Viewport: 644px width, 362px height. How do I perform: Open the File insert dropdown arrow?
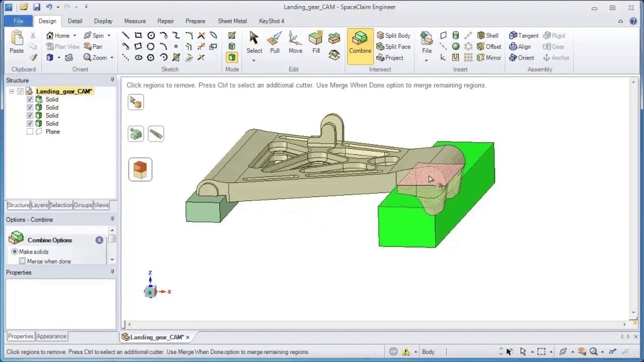coord(426,60)
